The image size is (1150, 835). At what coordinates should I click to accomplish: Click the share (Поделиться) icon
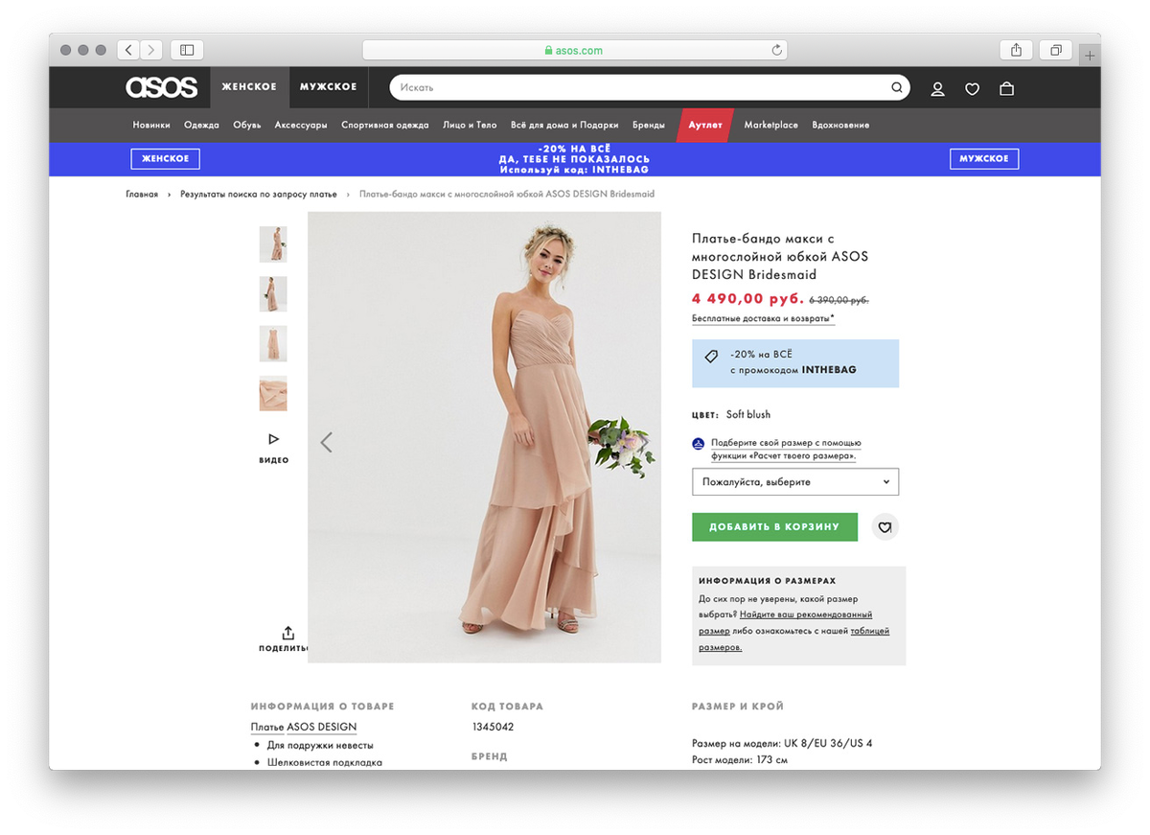tap(287, 633)
